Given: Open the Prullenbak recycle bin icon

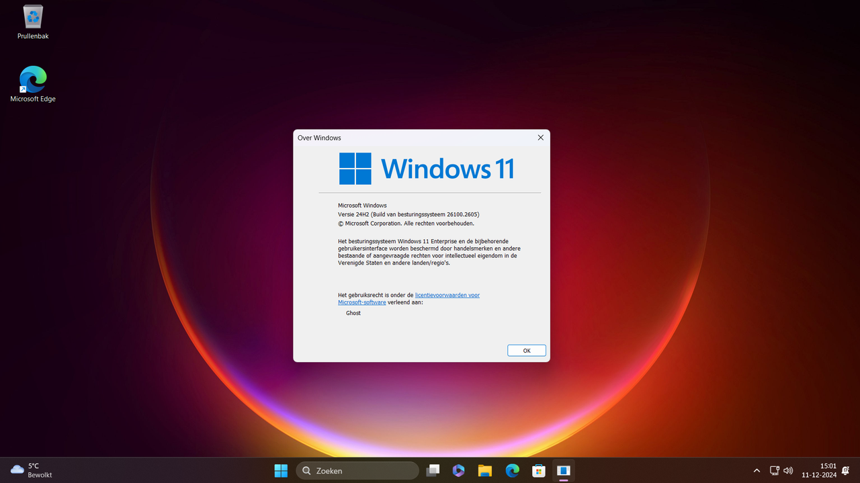Looking at the screenshot, I should click(33, 22).
